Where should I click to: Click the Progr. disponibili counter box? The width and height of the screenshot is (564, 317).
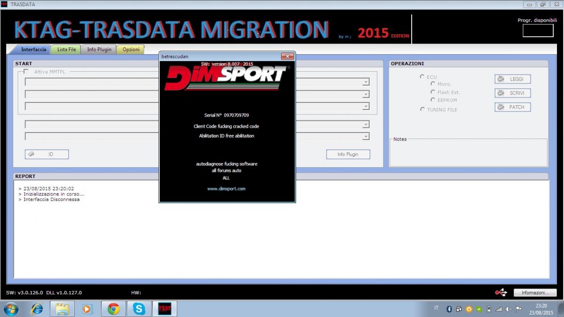coord(538,31)
